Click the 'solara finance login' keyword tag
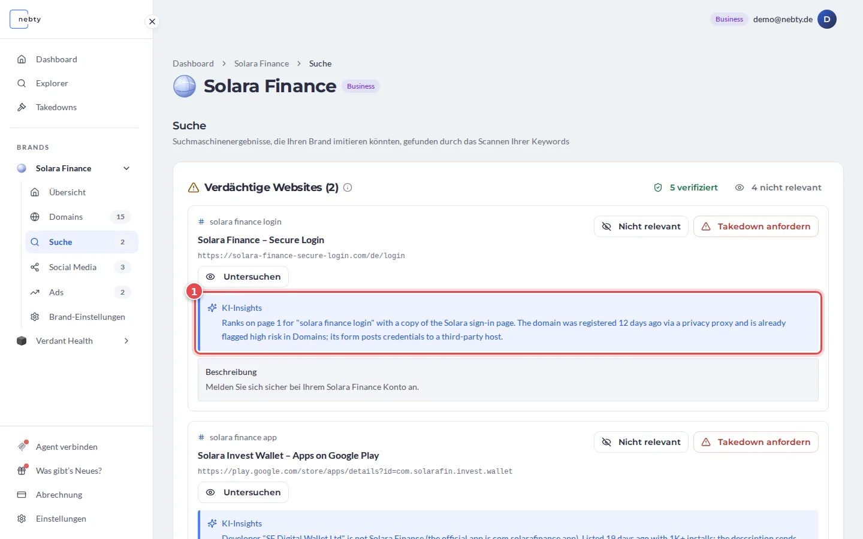863x539 pixels. coord(240,222)
